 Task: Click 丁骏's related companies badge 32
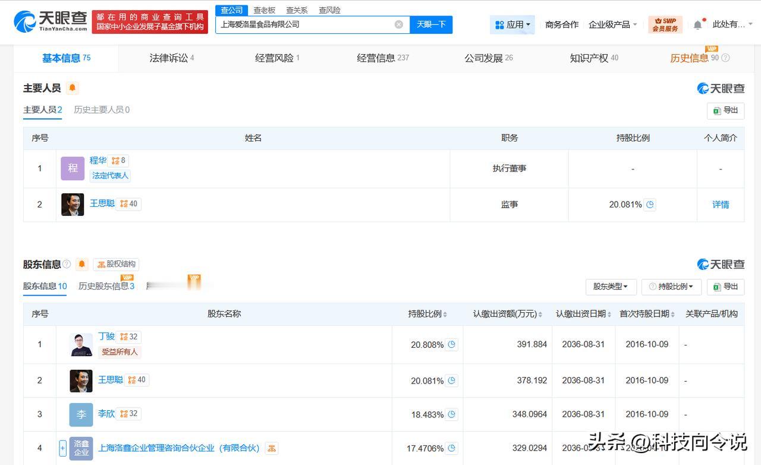pyautogui.click(x=129, y=337)
